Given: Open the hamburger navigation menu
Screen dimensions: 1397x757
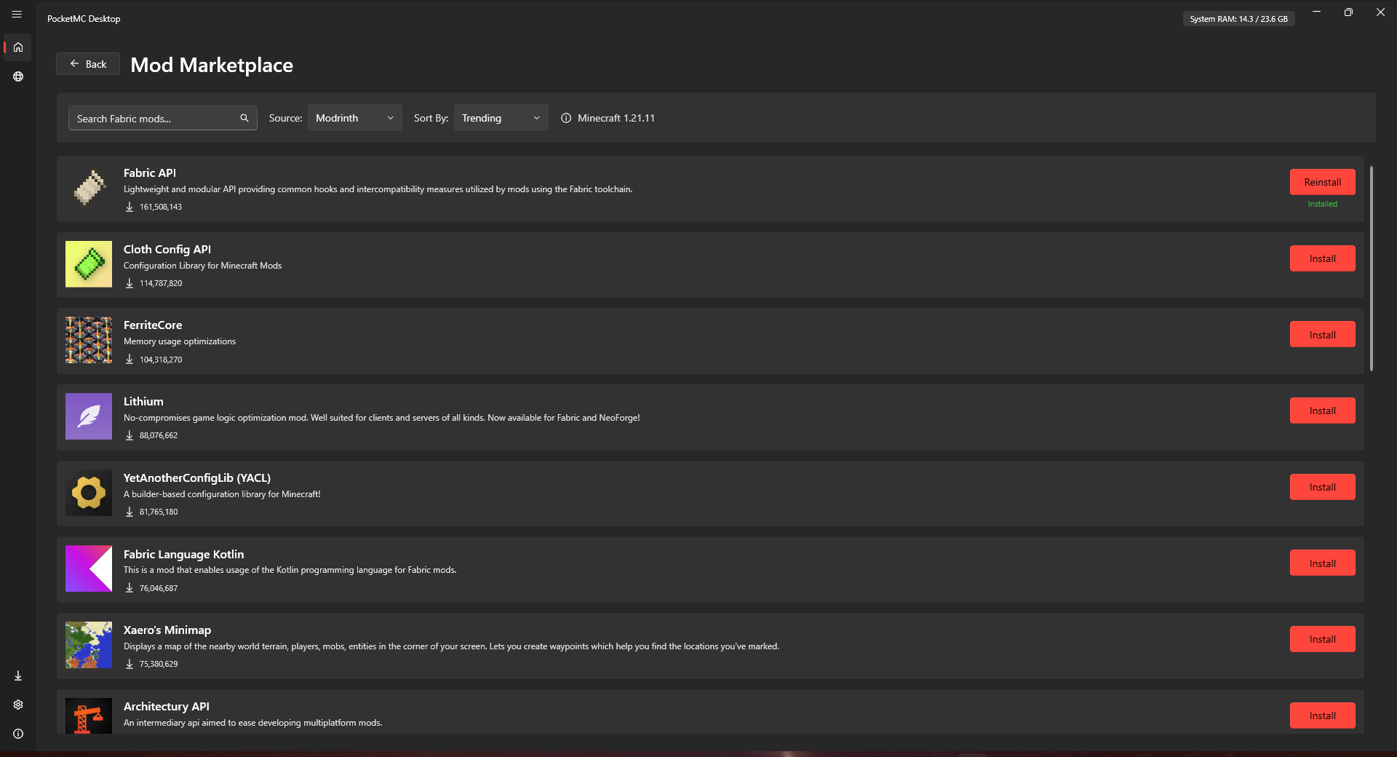Looking at the screenshot, I should pyautogui.click(x=17, y=14).
